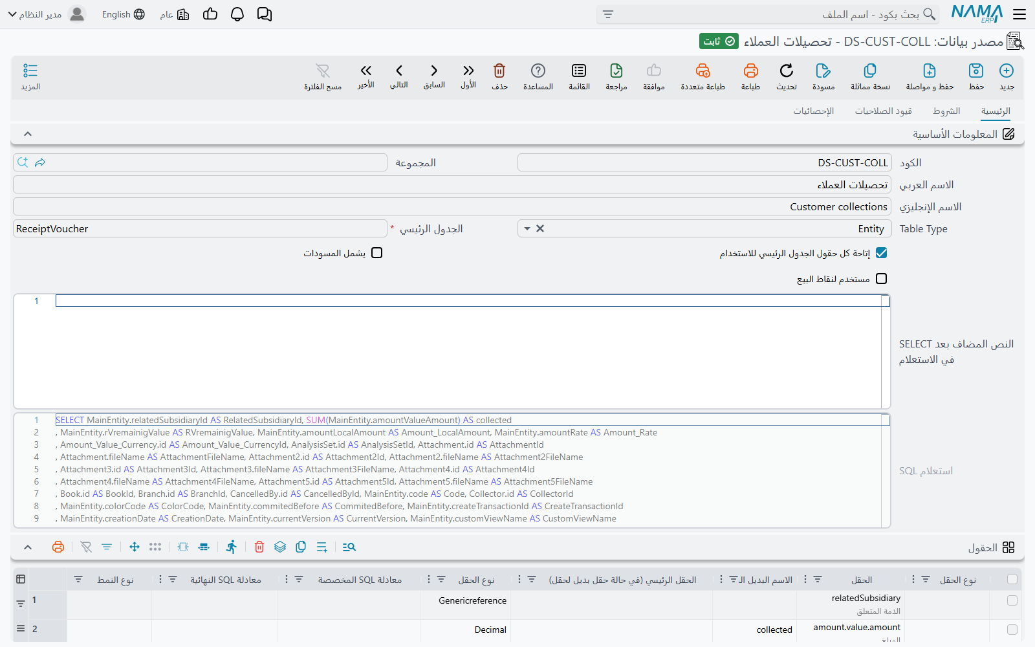Click the ثابت status badge
Screen dimensions: 1035x647
719,41
